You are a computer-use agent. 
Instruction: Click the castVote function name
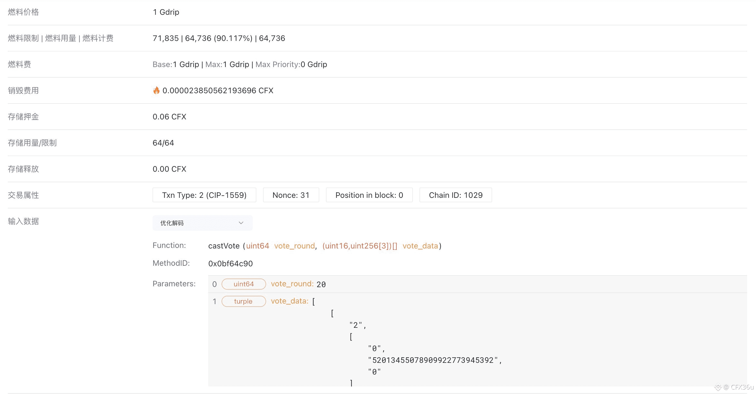pos(224,246)
